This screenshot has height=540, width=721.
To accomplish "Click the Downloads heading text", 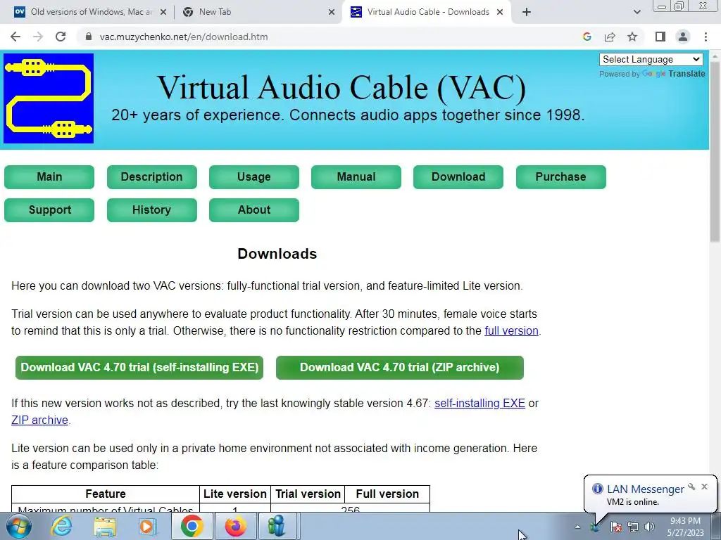I will point(277,254).
